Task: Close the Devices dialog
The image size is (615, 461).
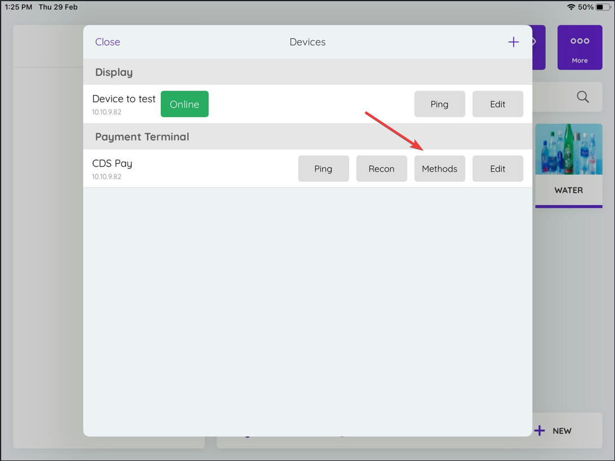Action: coord(107,42)
